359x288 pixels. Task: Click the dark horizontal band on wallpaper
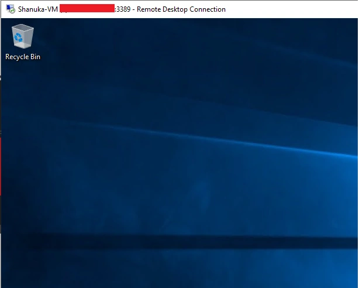[x=183, y=241]
